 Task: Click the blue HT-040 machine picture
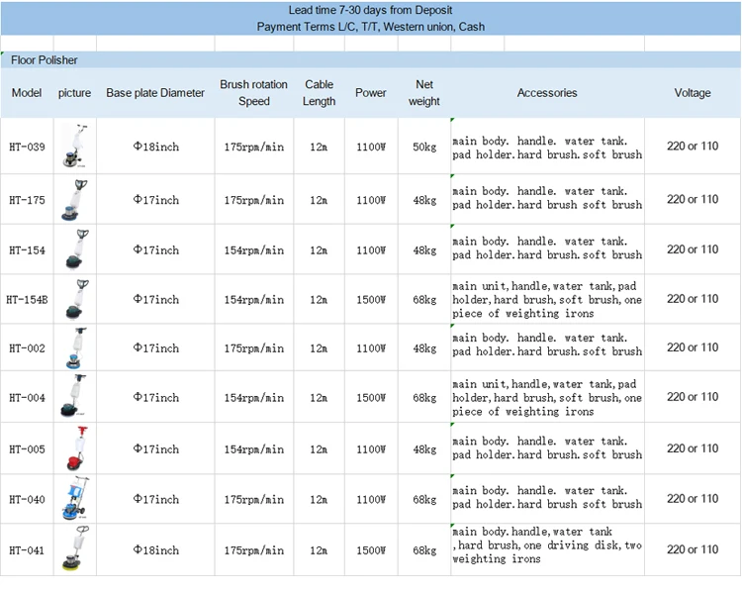pyautogui.click(x=74, y=499)
